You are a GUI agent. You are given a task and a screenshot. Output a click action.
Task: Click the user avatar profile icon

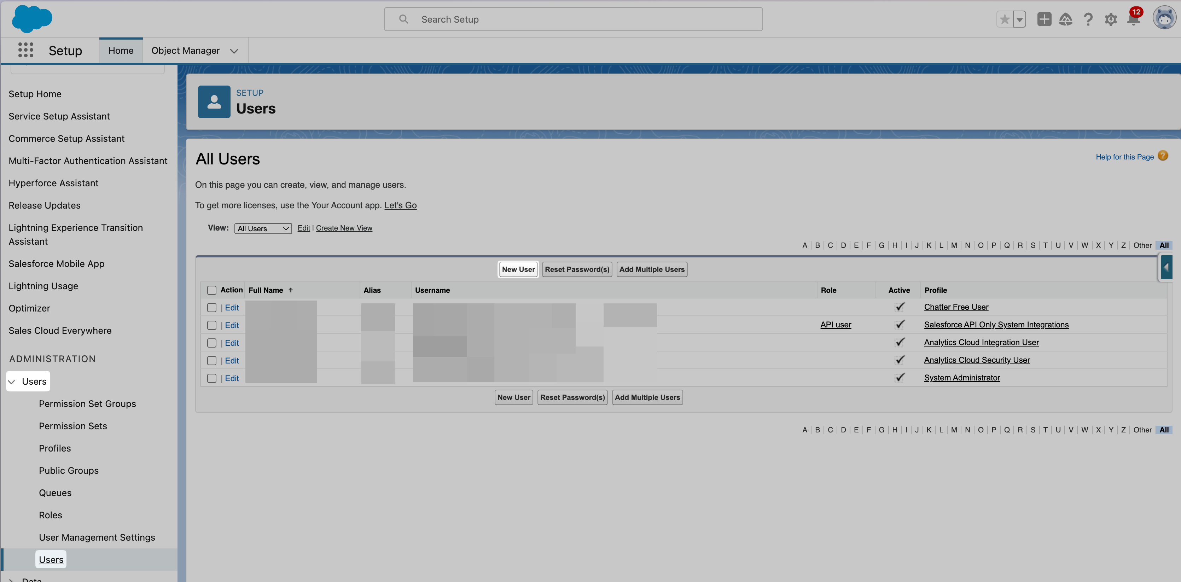pyautogui.click(x=1164, y=18)
